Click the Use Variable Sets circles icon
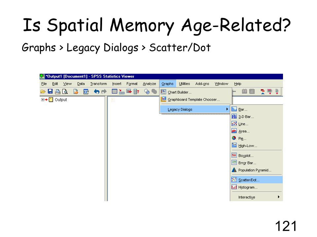 pos(147,92)
